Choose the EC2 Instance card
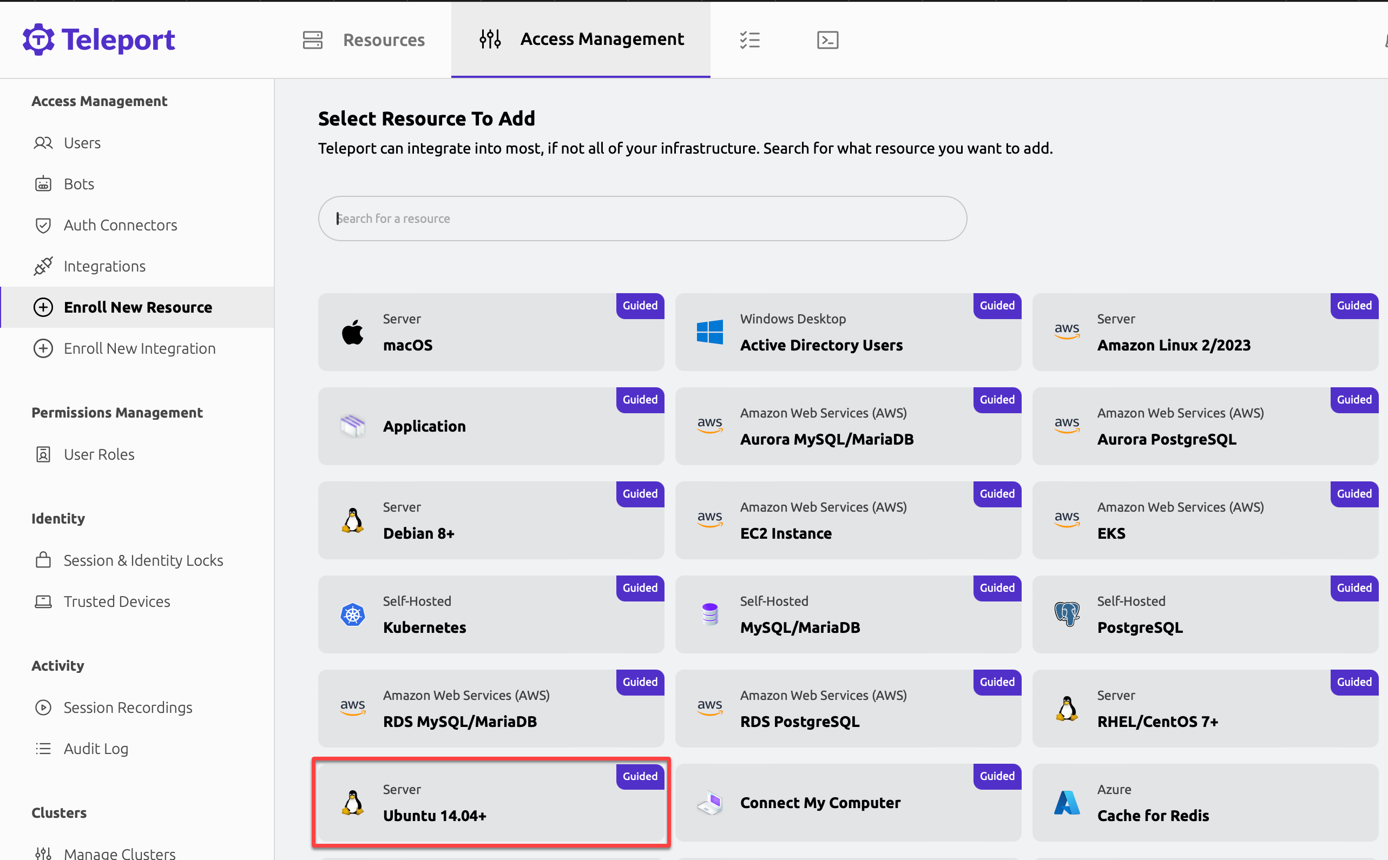 click(x=848, y=520)
